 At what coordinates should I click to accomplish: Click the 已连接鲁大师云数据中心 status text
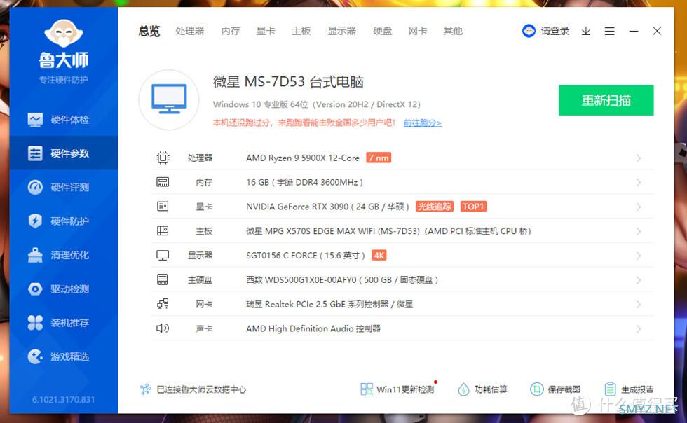pyautogui.click(x=201, y=389)
